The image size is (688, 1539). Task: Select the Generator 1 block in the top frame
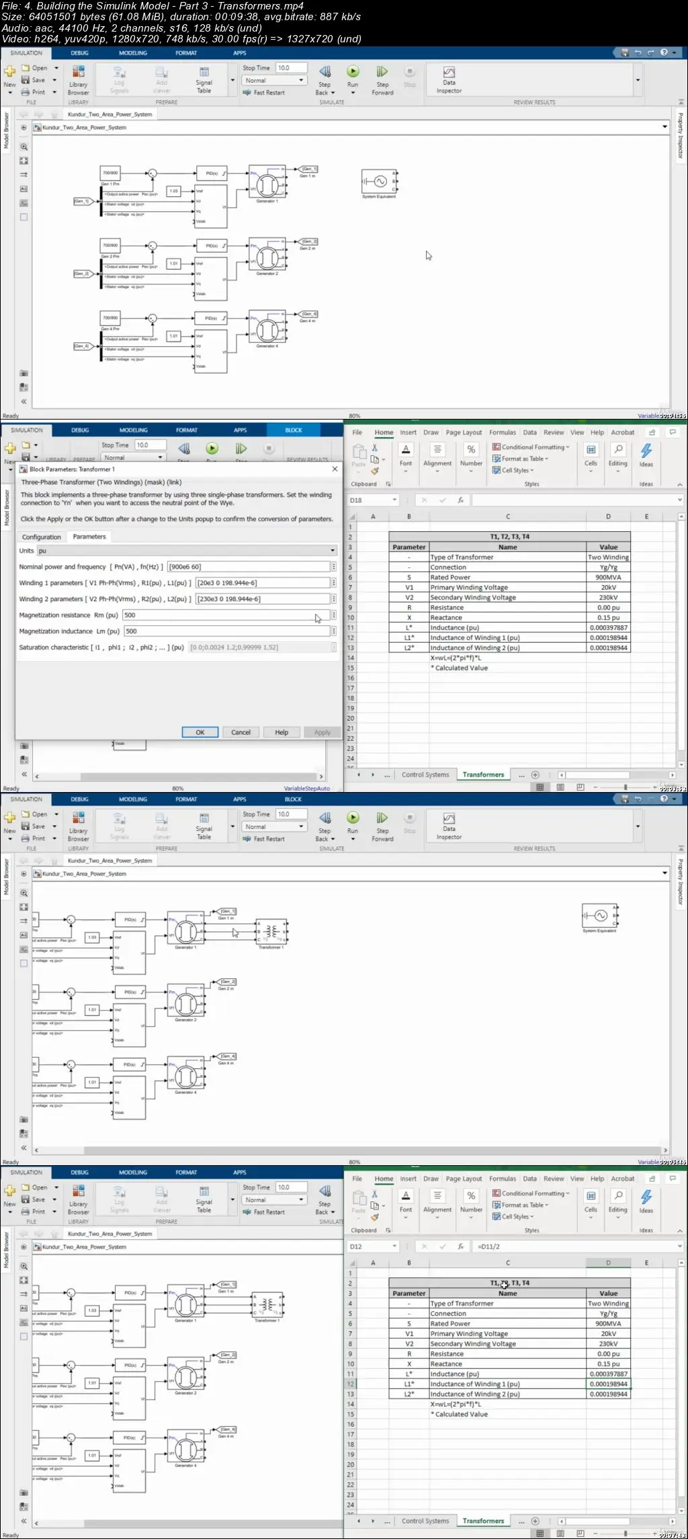pyautogui.click(x=267, y=182)
